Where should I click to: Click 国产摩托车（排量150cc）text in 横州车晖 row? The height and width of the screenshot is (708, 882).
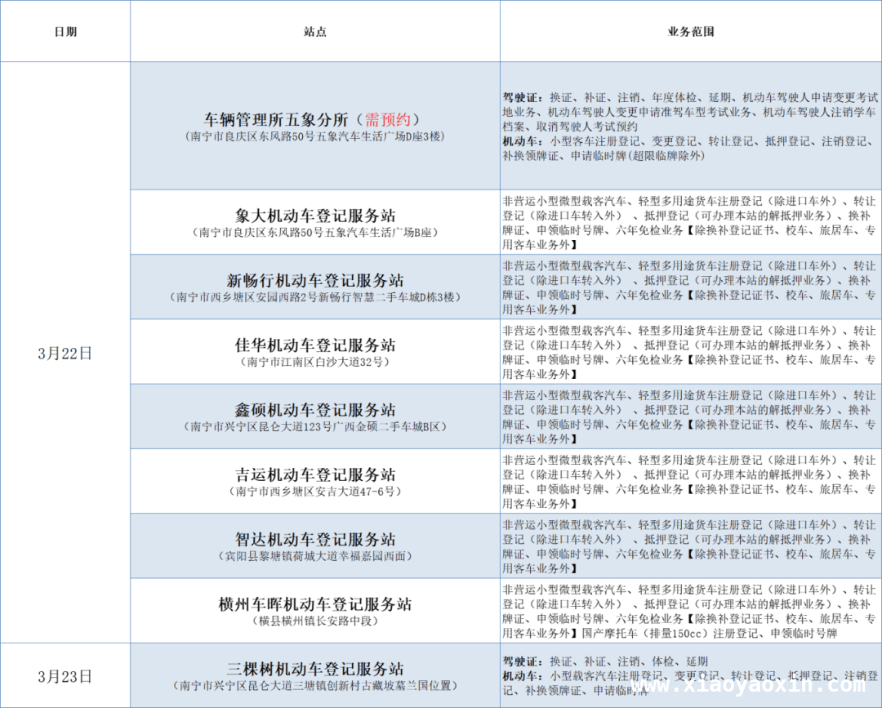tap(644, 633)
